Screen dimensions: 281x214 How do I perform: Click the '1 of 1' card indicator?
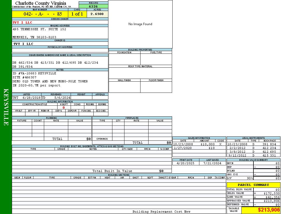[77, 14]
